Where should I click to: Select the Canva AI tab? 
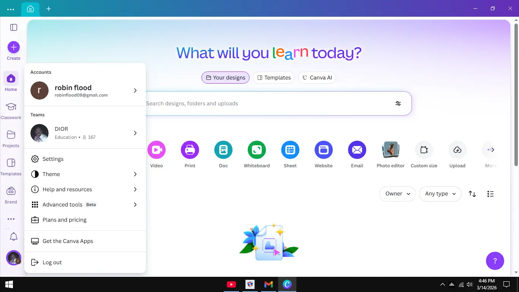pyautogui.click(x=317, y=78)
